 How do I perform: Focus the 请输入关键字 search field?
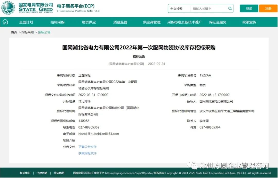pos(209,8)
